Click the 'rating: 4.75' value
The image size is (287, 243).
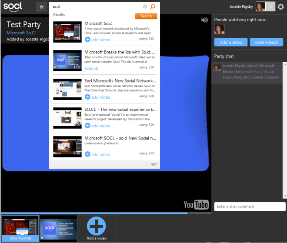click(x=147, y=153)
